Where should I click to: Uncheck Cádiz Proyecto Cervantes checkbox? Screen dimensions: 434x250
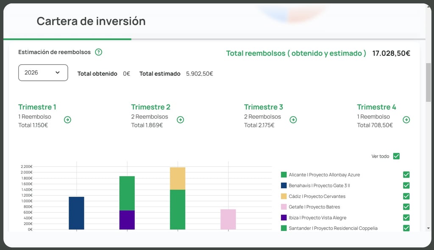point(406,196)
